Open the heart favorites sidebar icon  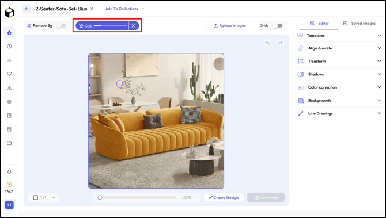coord(9,74)
